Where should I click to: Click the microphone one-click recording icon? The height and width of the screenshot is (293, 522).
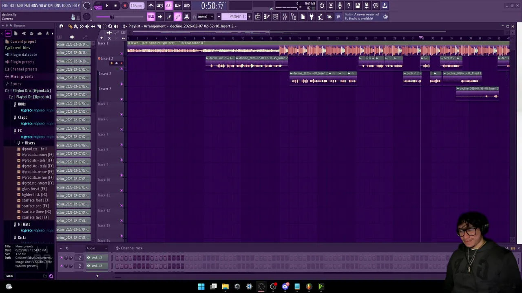coord(340,6)
